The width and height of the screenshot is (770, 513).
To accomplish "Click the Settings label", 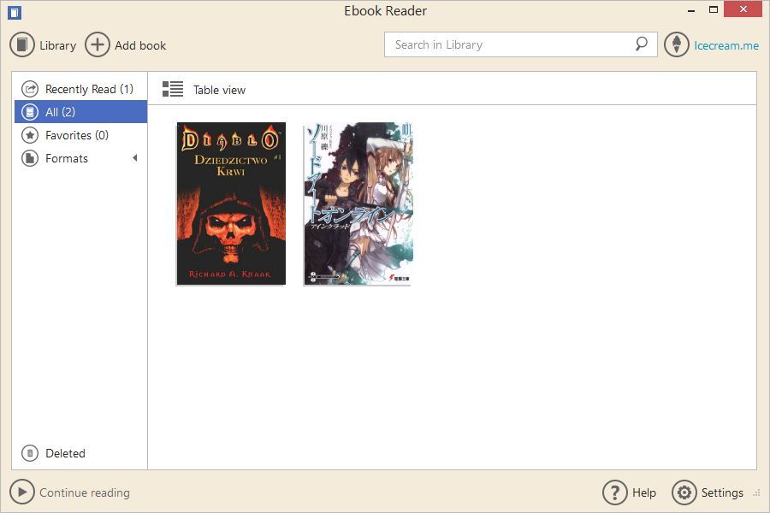I will 722,492.
